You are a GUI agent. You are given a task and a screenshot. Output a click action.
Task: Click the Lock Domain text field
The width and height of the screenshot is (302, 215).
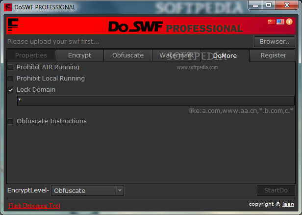(155, 101)
